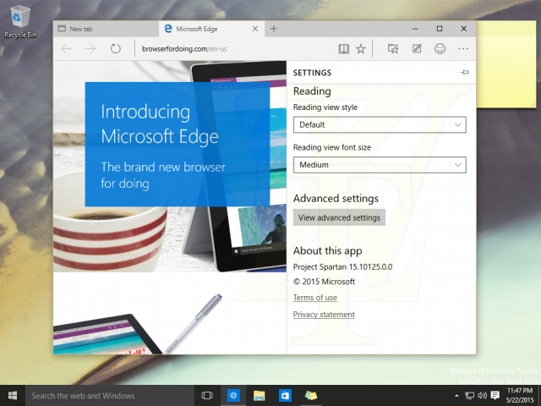541x406 pixels.
Task: Open the Terms of use link
Action: (315, 298)
